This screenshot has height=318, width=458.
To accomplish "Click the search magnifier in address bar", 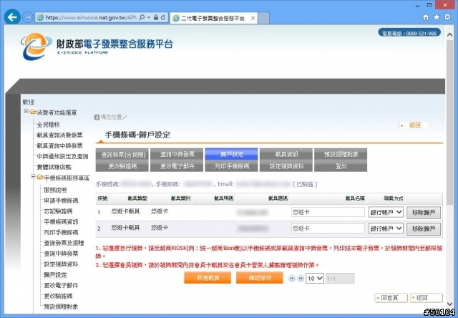I will (142, 17).
